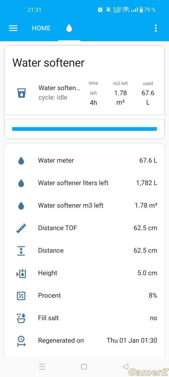Tap the Fill salt 'no' state
The height and width of the screenshot is (377, 169).
(153, 318)
